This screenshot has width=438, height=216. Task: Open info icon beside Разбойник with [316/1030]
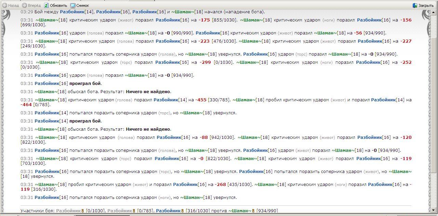tap(183, 211)
